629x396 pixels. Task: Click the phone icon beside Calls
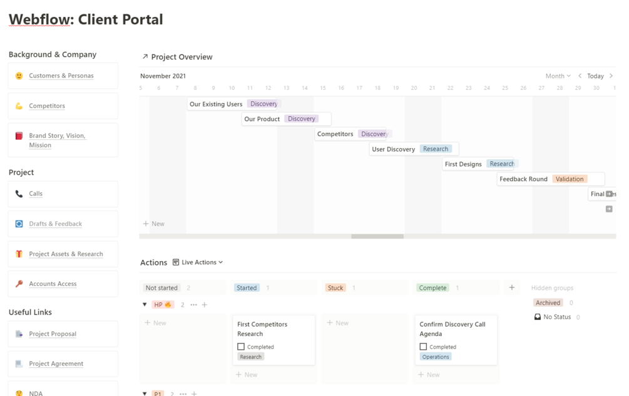(x=19, y=194)
